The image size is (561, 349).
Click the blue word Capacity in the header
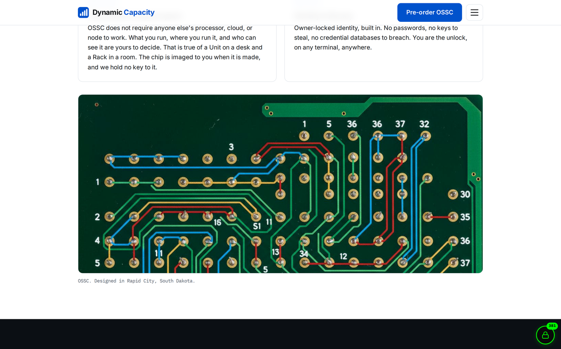pyautogui.click(x=139, y=12)
